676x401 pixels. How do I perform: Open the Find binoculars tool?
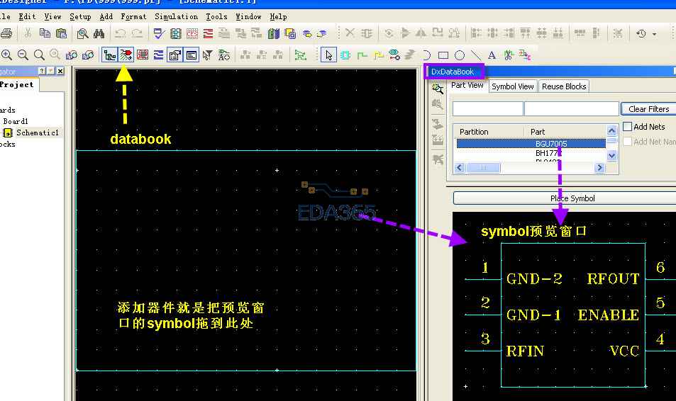click(x=99, y=33)
